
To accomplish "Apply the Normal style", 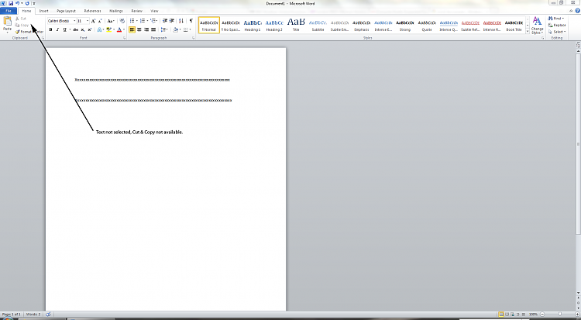I will pyautogui.click(x=209, y=26).
